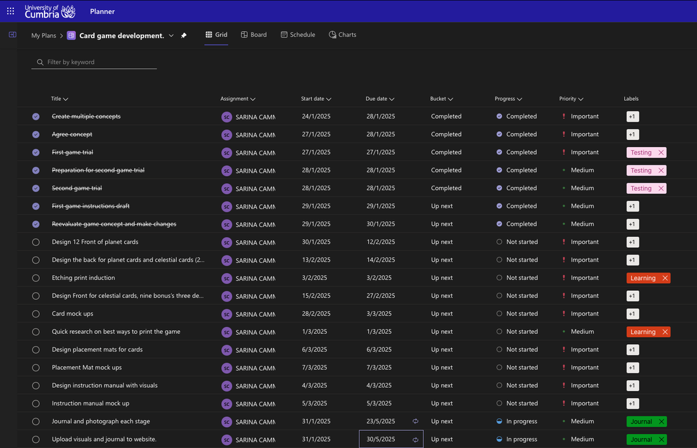Open task Design placement mats for cards
697x448 pixels.
[98, 349]
